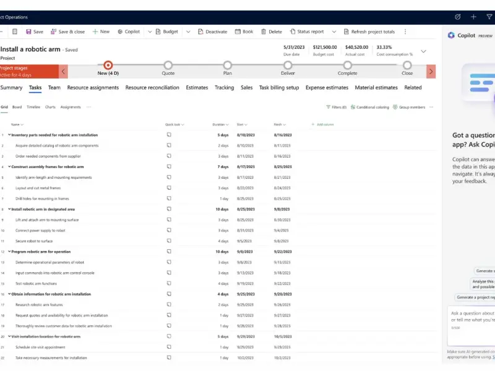Click Group members above the task grid
The width and height of the screenshot is (495, 371).
(409, 107)
